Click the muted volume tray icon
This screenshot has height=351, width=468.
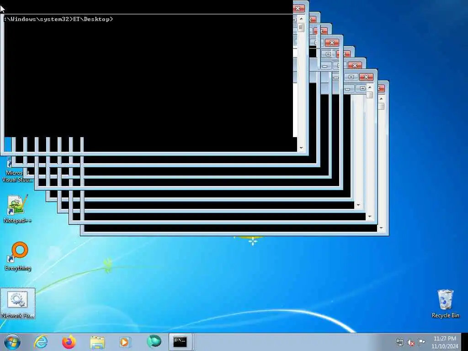(x=411, y=343)
